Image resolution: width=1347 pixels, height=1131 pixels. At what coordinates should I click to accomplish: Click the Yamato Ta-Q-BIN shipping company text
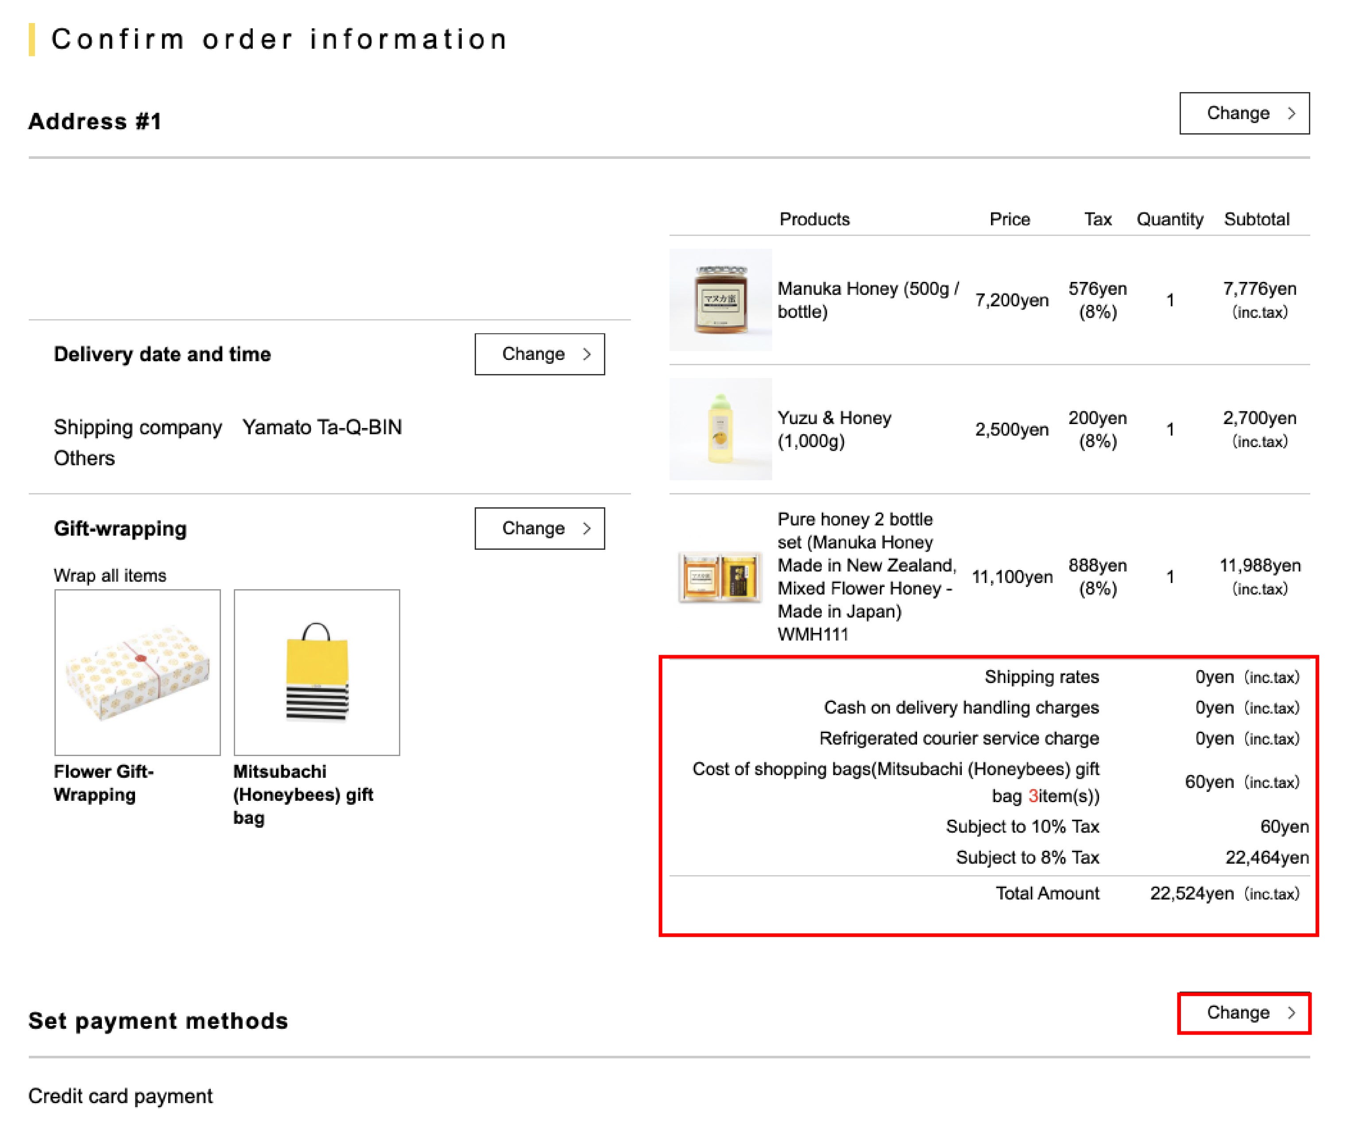pyautogui.click(x=322, y=427)
